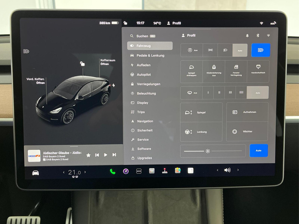The image size is (299, 224).
Task: Open the Lenkung steering adjustment icon
Action: [201, 132]
